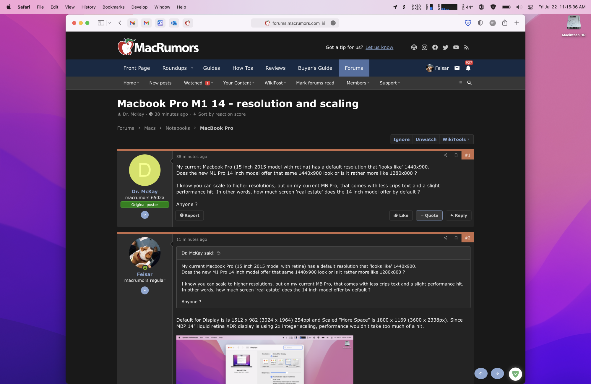Viewport: 591px width, 384px height.
Task: Click the share icon on post #2
Action: (445, 238)
